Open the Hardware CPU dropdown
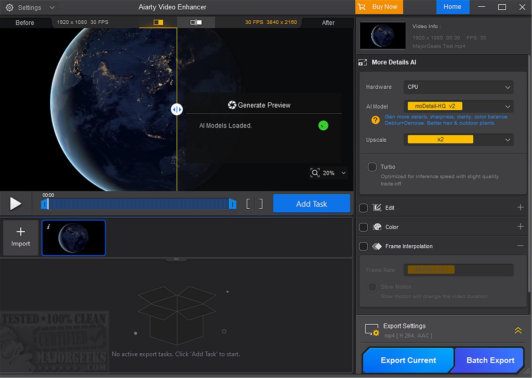The image size is (532, 378). pos(458,87)
